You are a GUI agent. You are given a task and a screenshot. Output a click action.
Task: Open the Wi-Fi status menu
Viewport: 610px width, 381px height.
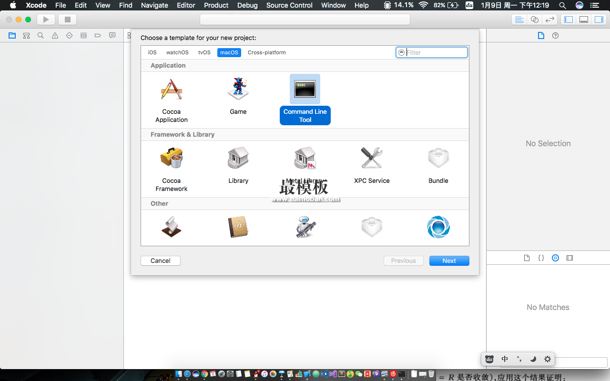point(423,5)
